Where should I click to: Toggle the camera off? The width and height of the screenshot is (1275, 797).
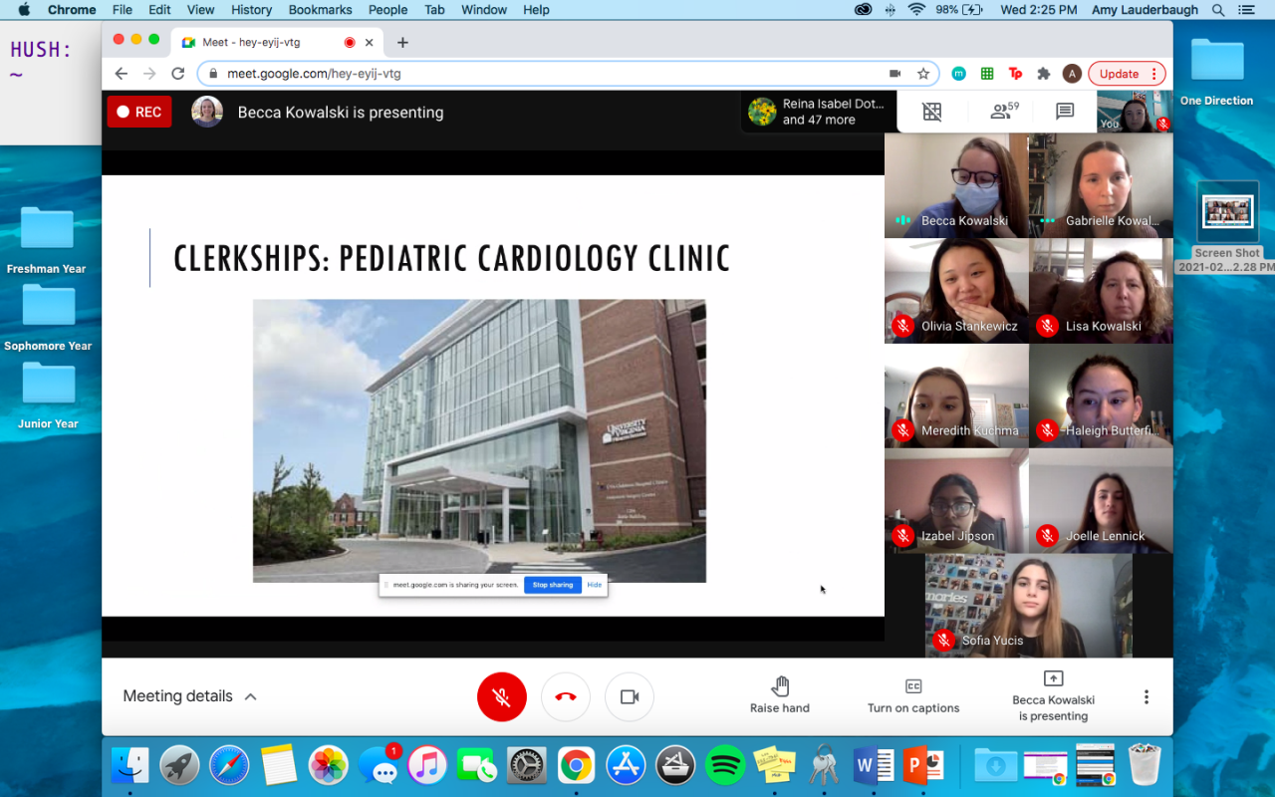pos(630,697)
